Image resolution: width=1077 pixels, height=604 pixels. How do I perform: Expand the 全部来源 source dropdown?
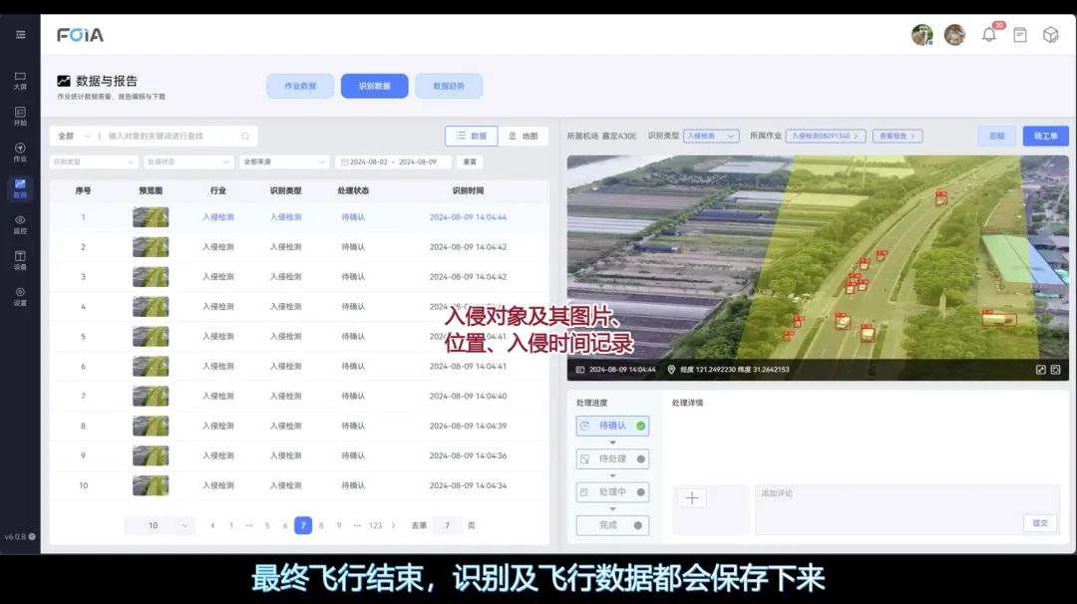pos(284,161)
